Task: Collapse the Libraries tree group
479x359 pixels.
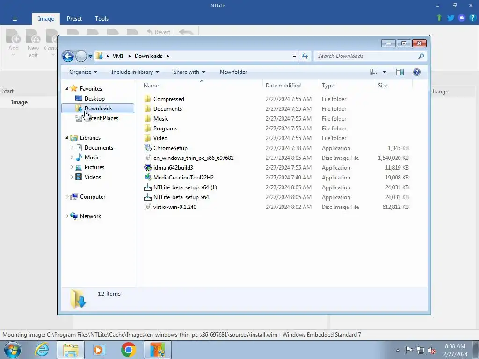Action: click(67, 138)
